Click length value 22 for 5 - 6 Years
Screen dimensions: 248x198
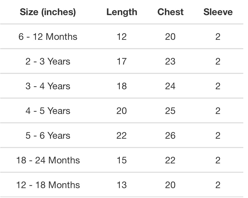tap(122, 136)
